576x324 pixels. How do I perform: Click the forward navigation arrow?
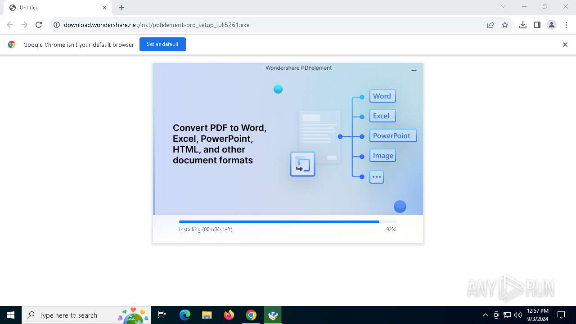pyautogui.click(x=24, y=25)
